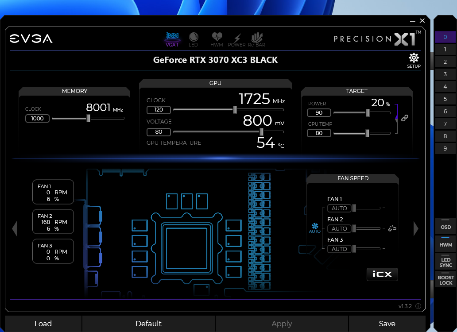Viewport: 457px width, 332px height.
Task: Click the Save button
Action: coord(387,324)
